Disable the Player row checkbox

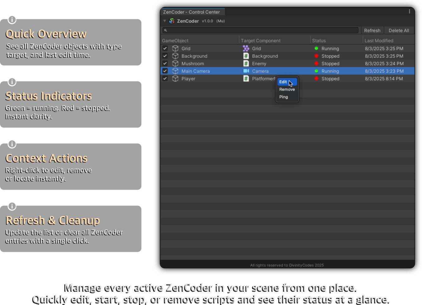coord(165,78)
